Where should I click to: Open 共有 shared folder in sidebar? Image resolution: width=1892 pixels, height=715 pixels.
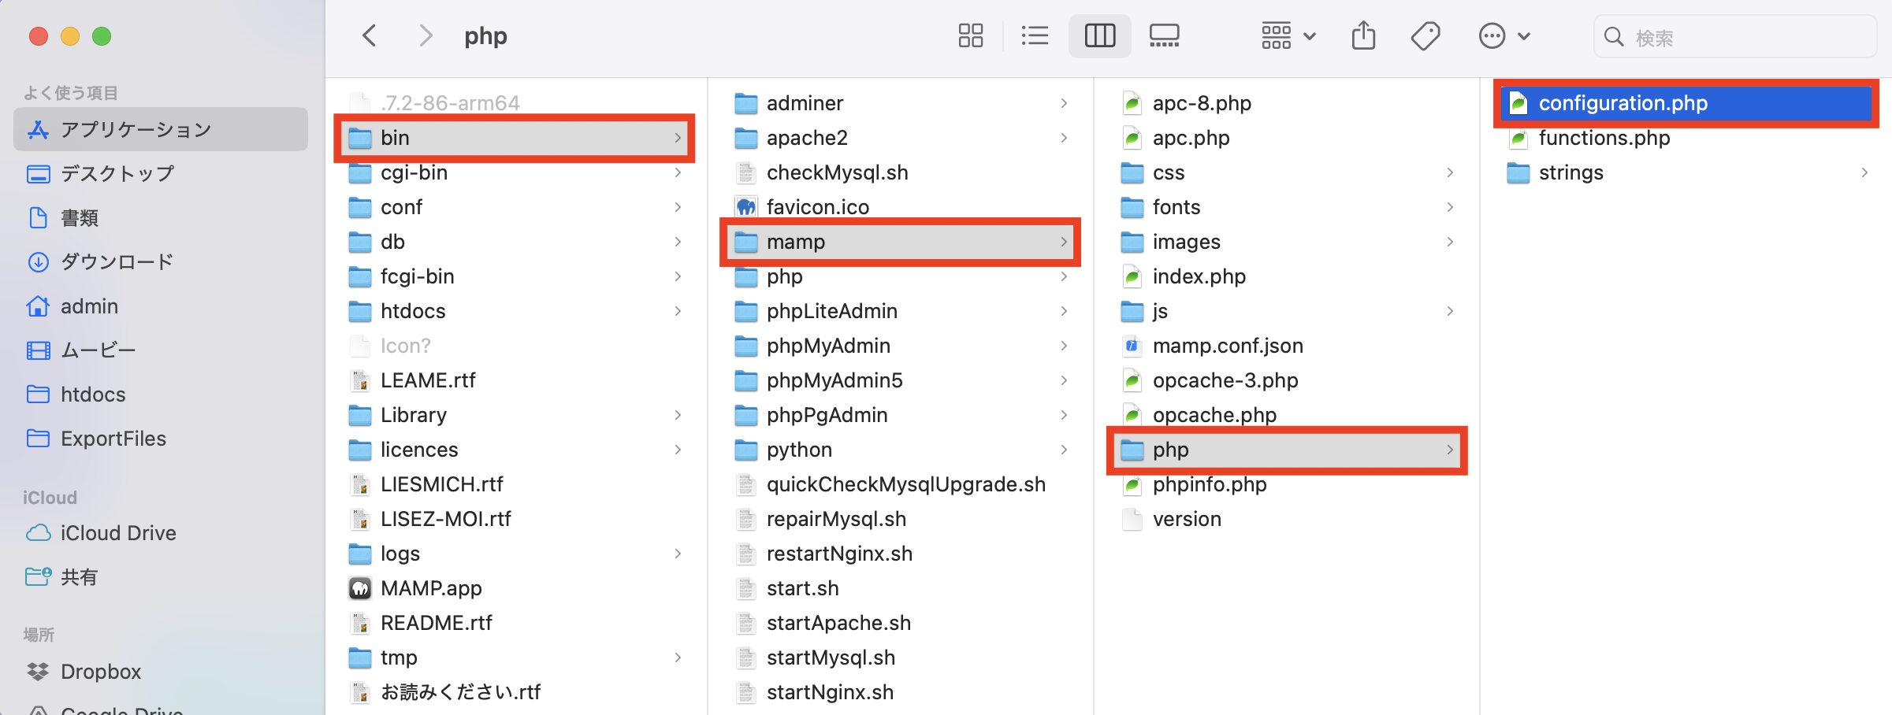click(x=161, y=576)
